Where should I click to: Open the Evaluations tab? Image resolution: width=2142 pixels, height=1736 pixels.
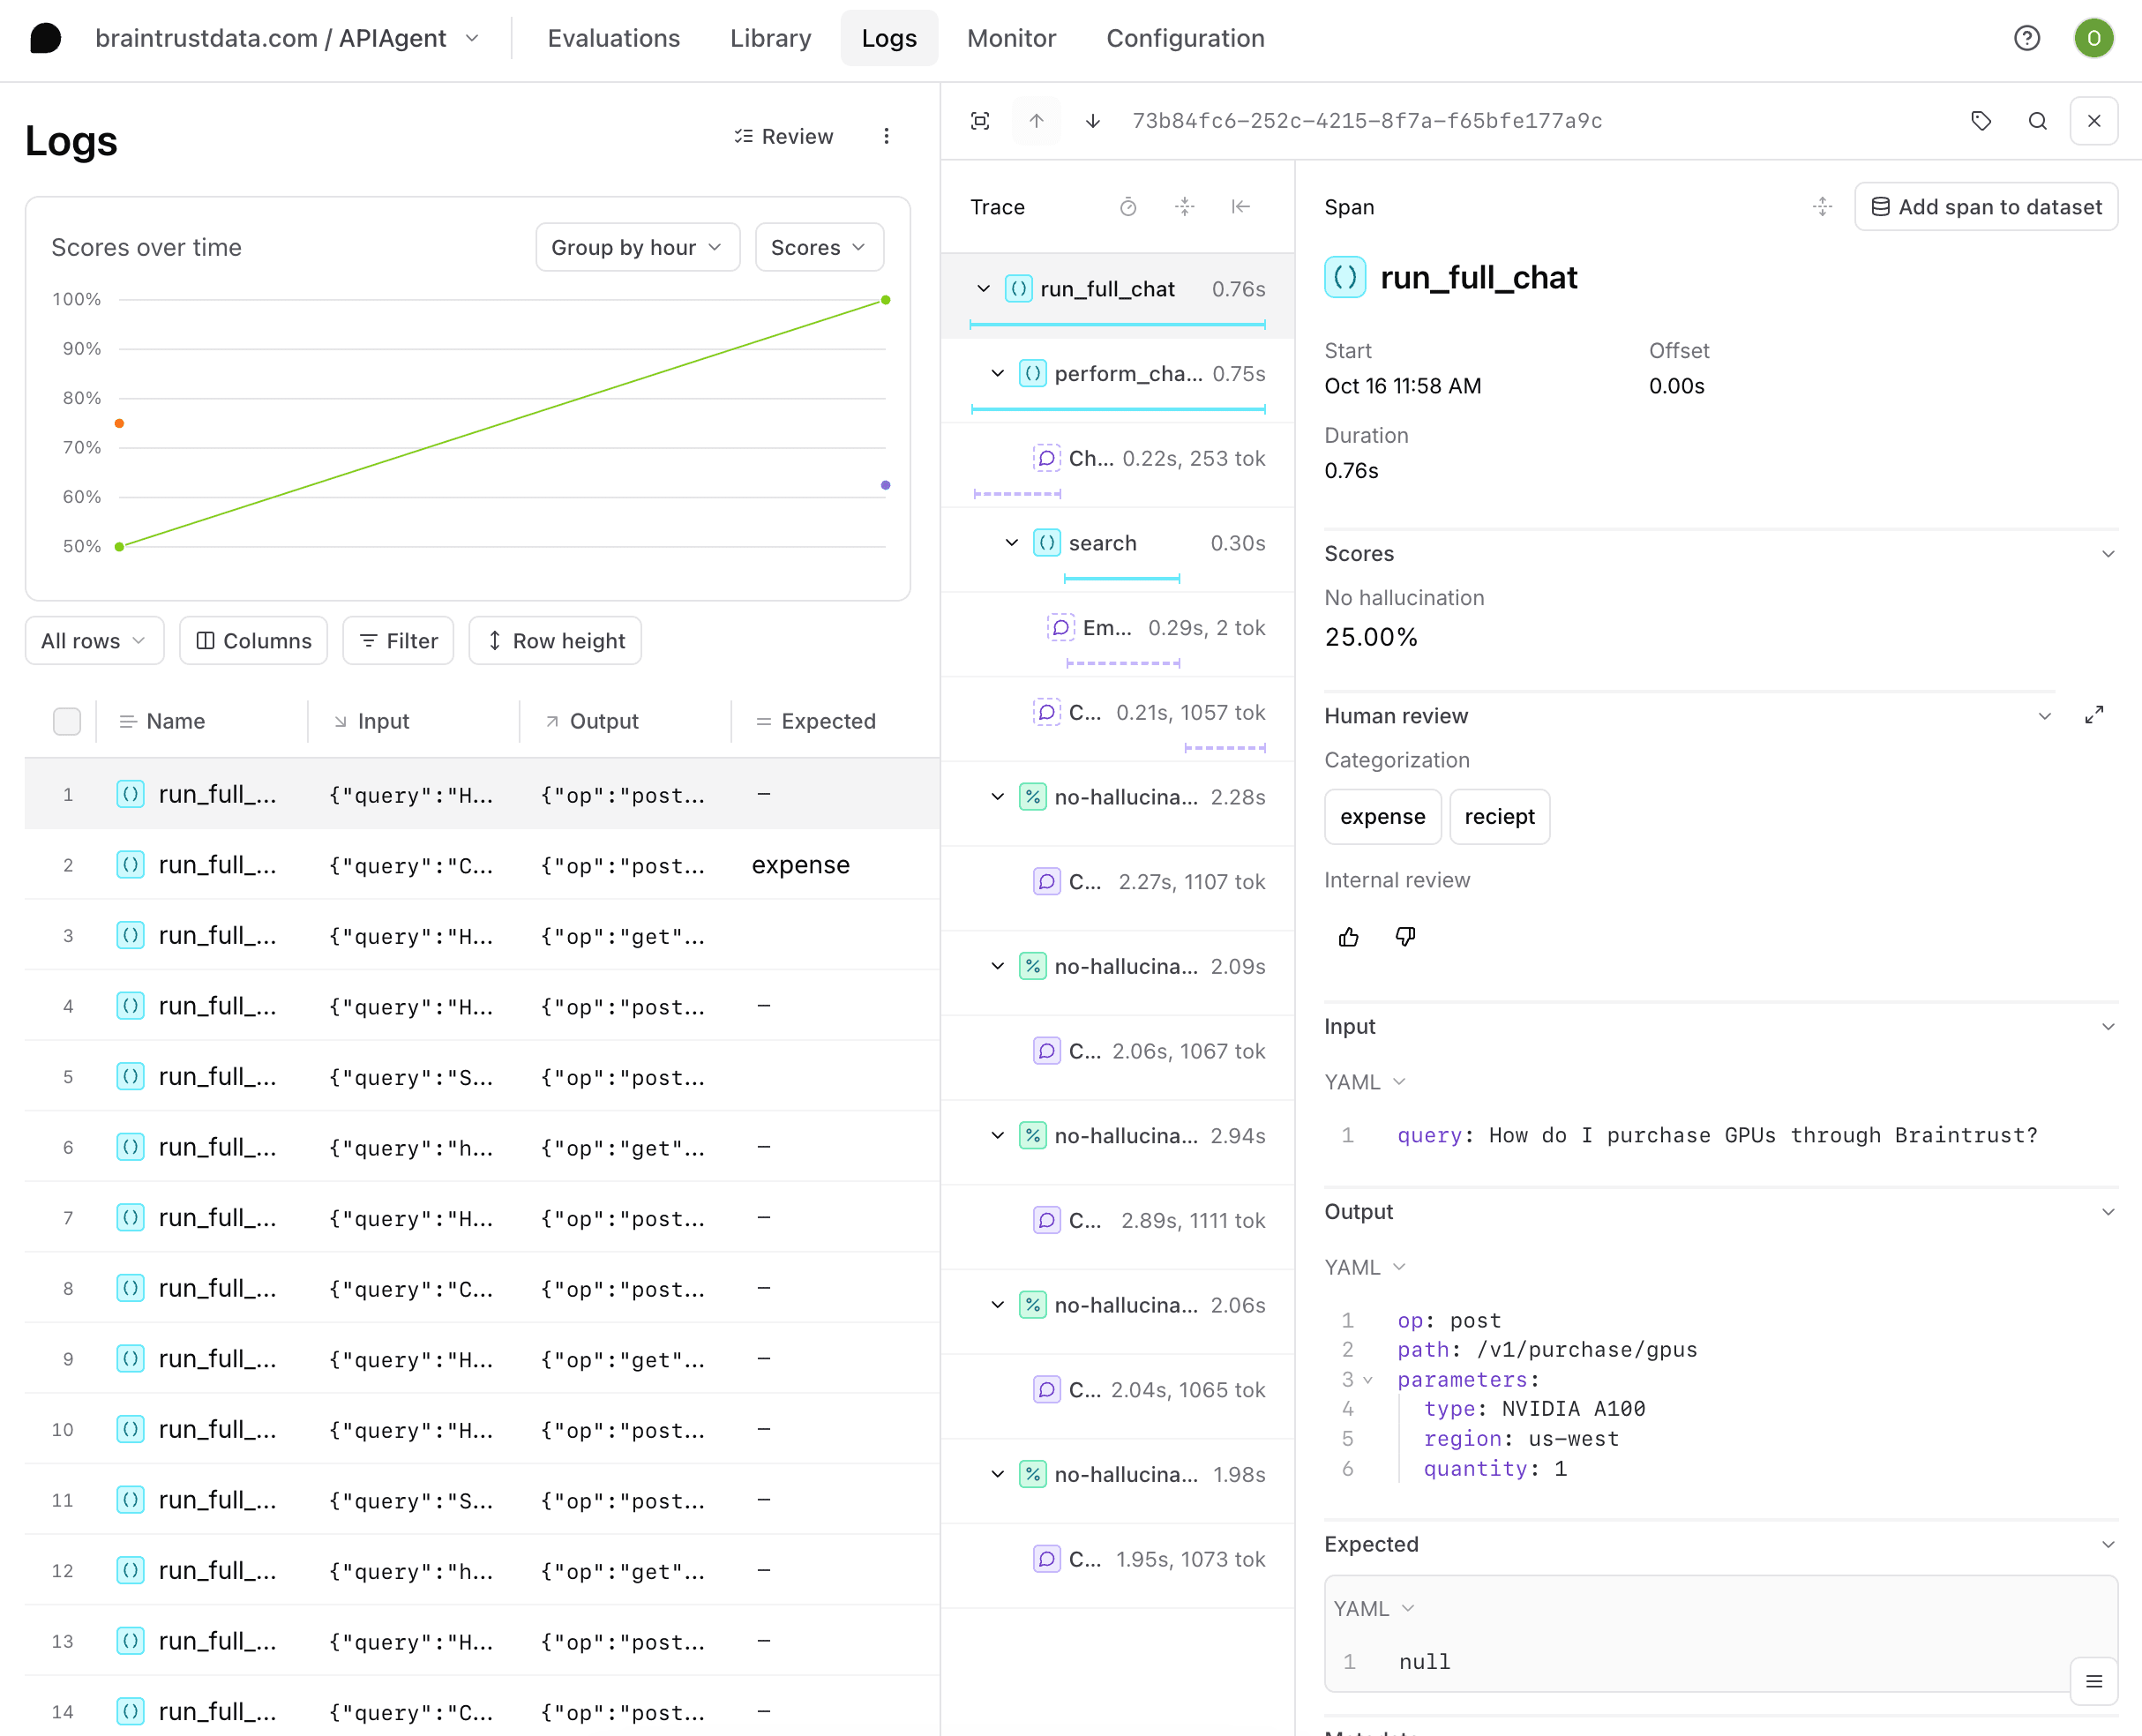click(613, 38)
